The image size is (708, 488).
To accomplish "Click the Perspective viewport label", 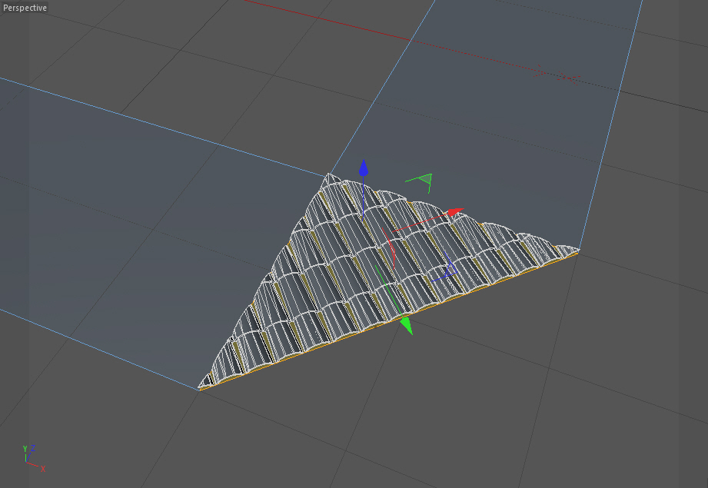I will click(25, 8).
